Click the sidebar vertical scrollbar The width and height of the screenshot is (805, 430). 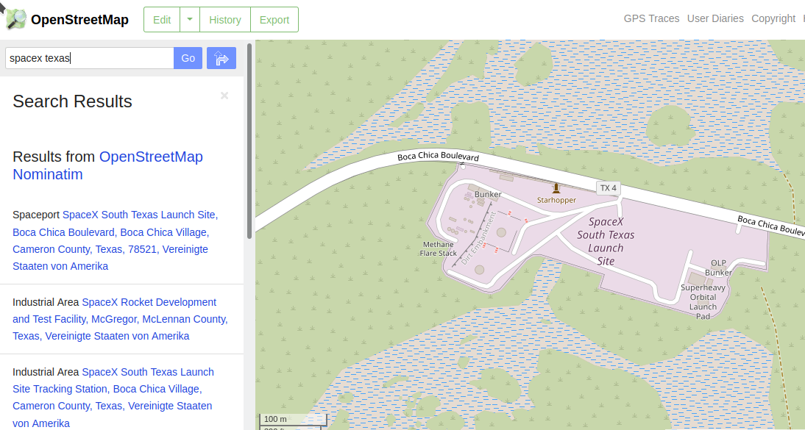249,141
